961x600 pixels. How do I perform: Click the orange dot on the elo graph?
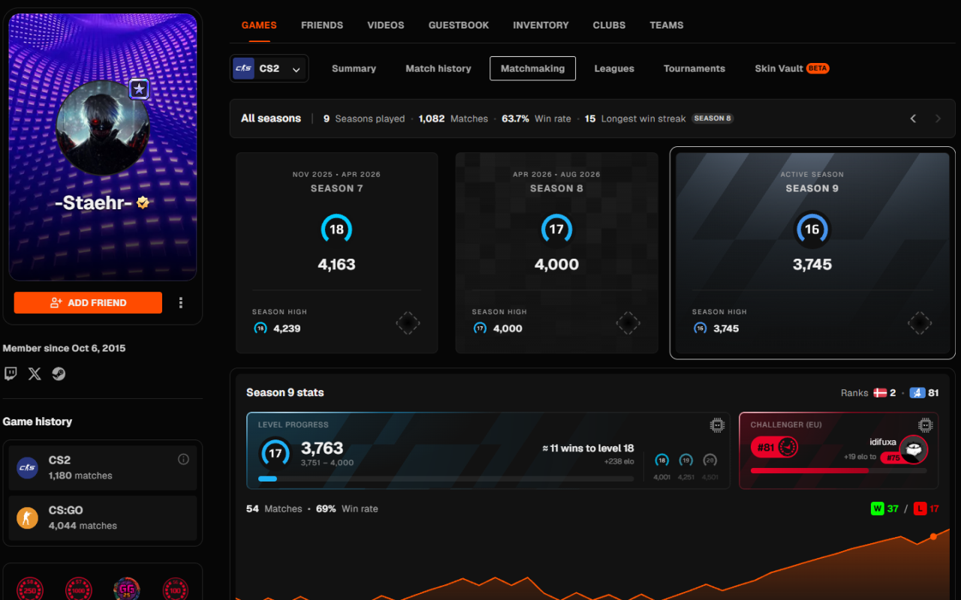933,536
